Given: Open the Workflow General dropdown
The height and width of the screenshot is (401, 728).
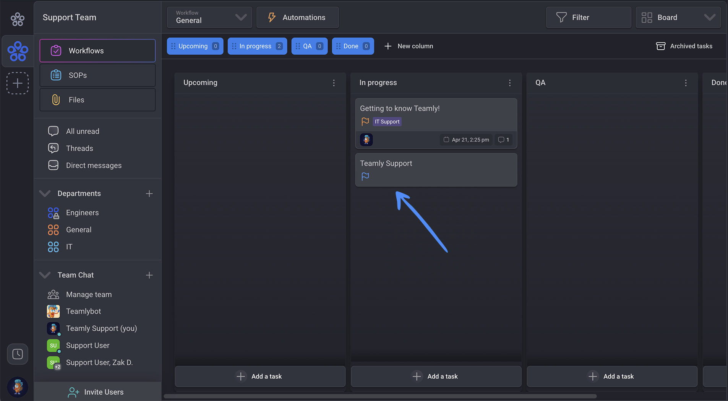Looking at the screenshot, I should coord(209,17).
